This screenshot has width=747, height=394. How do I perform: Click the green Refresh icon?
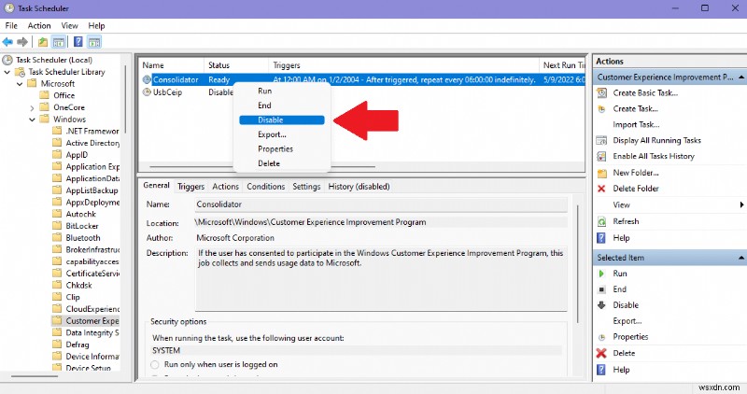(x=601, y=221)
